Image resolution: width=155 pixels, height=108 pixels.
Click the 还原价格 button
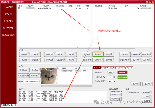(x=98, y=60)
